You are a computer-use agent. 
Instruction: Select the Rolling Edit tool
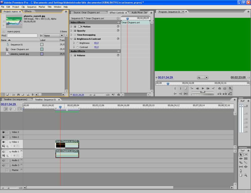point(246,159)
